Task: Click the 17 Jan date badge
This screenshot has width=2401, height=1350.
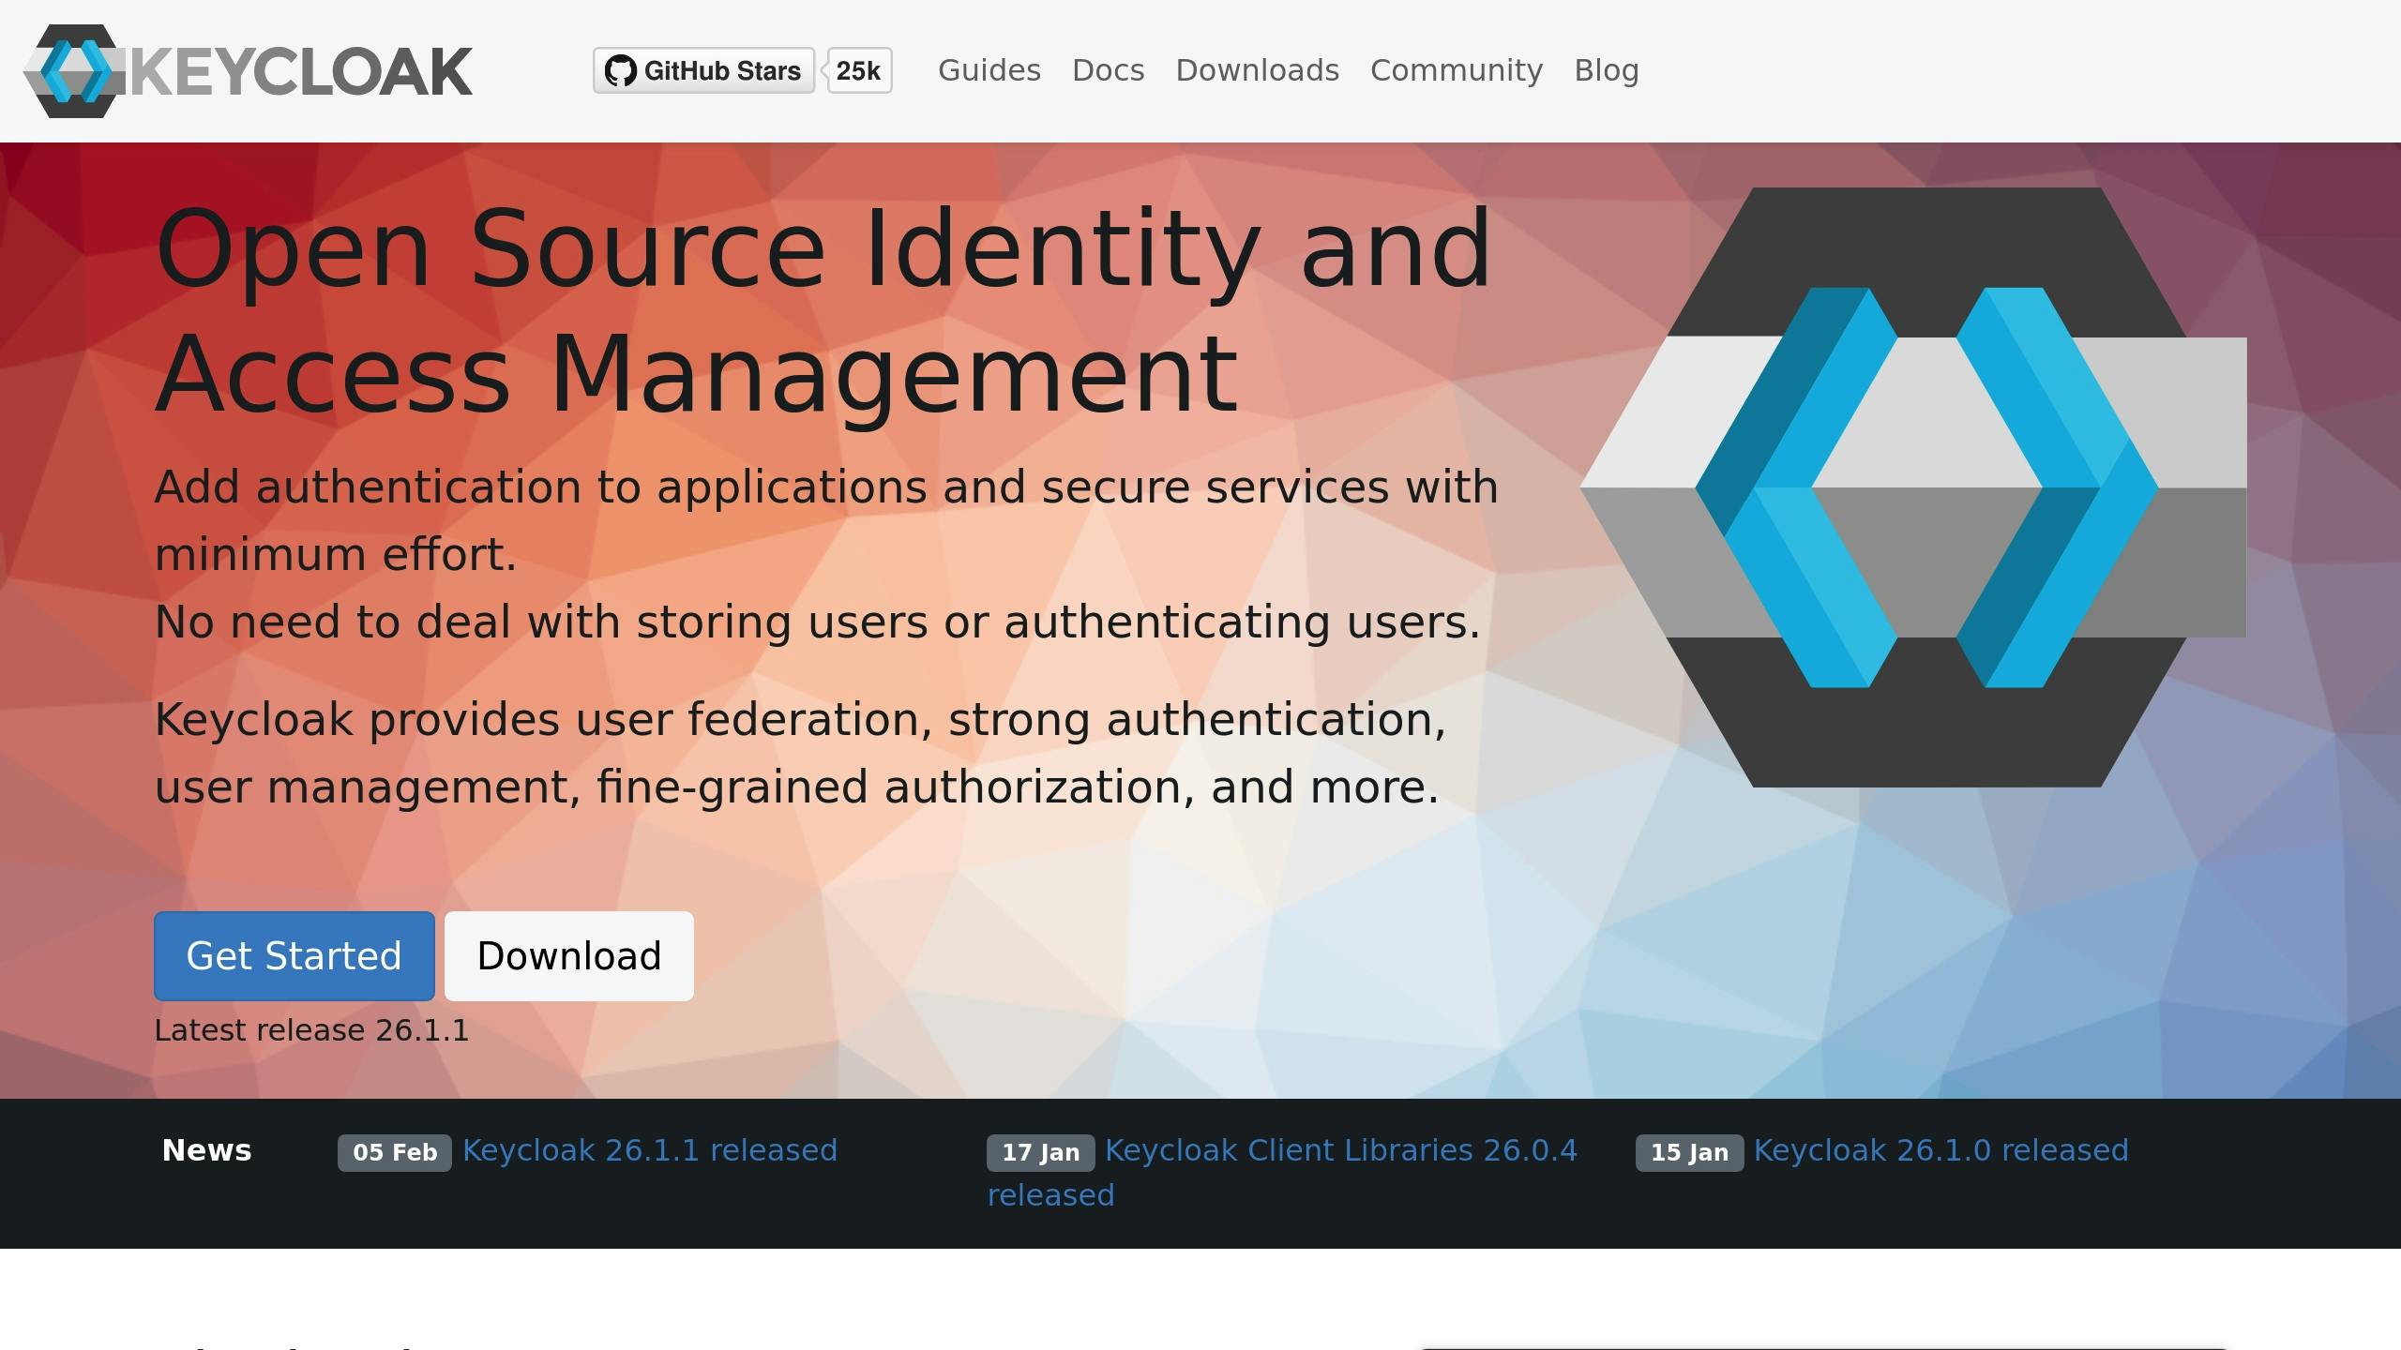Action: click(x=1041, y=1152)
